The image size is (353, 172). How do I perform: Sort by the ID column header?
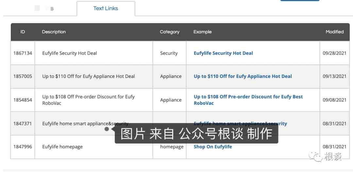click(23, 32)
